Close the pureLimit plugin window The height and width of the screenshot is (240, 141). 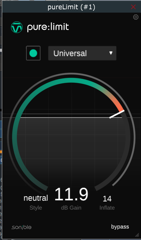[133, 7]
